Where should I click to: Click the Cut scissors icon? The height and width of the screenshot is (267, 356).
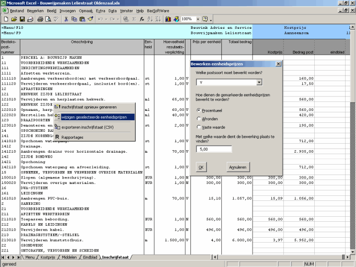click(x=66, y=19)
